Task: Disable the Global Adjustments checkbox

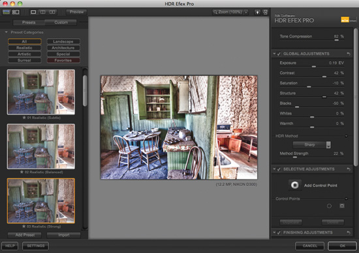Action: click(x=279, y=54)
